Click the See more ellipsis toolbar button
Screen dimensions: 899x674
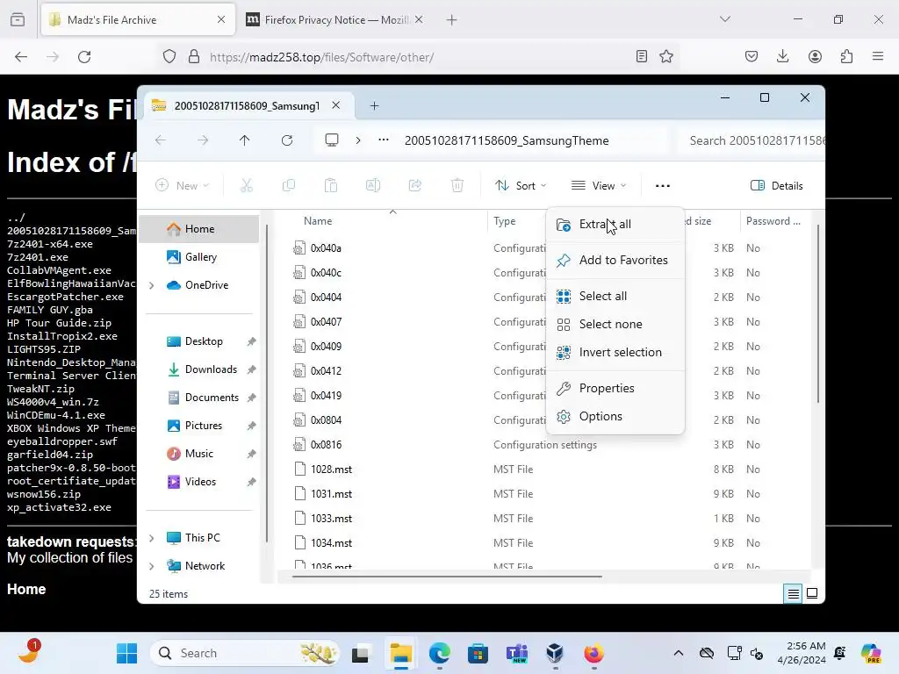[663, 186]
